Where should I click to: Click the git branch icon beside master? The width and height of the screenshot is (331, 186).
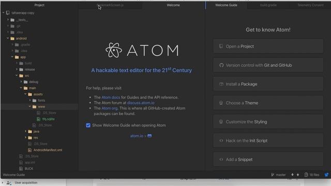pyautogui.click(x=273, y=175)
